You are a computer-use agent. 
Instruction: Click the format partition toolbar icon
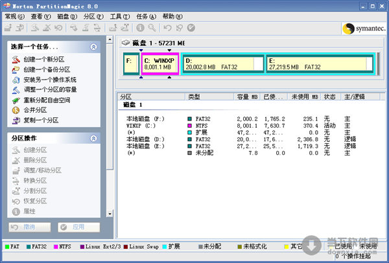coord(86,28)
